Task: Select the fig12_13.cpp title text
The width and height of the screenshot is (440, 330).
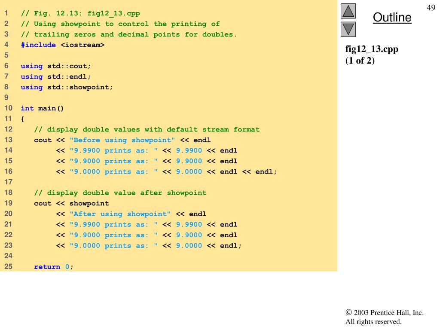Action: [x=372, y=49]
